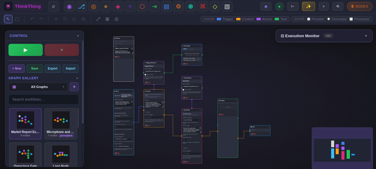Image resolution: width=376 pixels, height=169 pixels.
Task: Click the undo arrow
Action: pyautogui.click(x=32, y=19)
